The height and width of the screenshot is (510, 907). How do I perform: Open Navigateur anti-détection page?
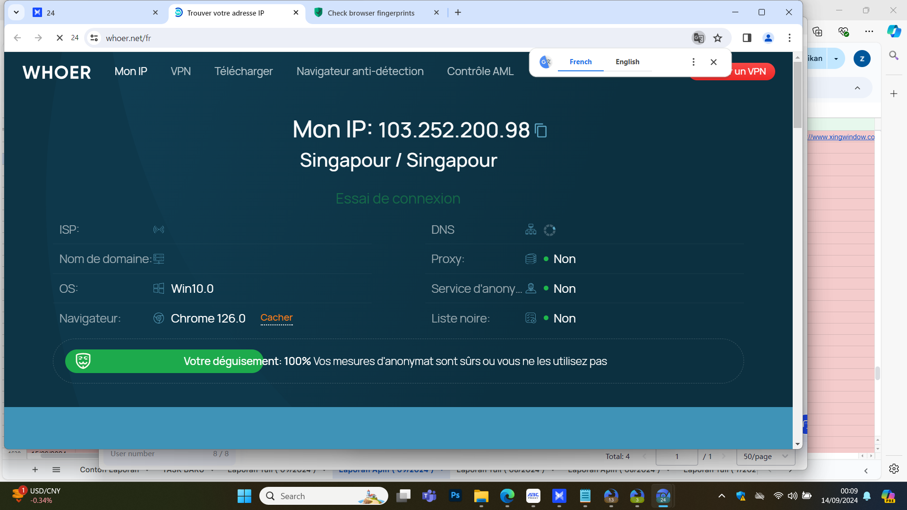pos(360,71)
